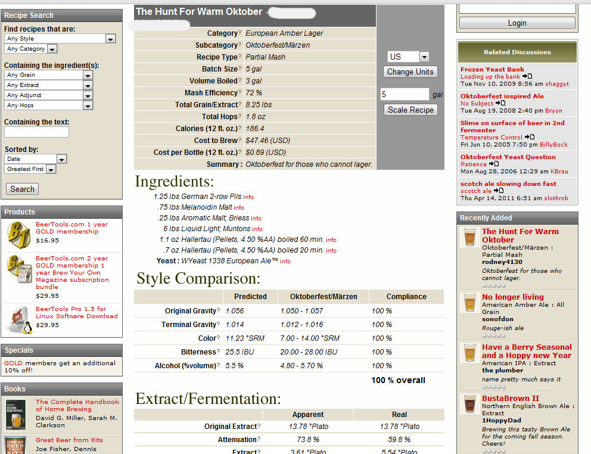Click info link for WYeast 1338 European Ale

285,262
